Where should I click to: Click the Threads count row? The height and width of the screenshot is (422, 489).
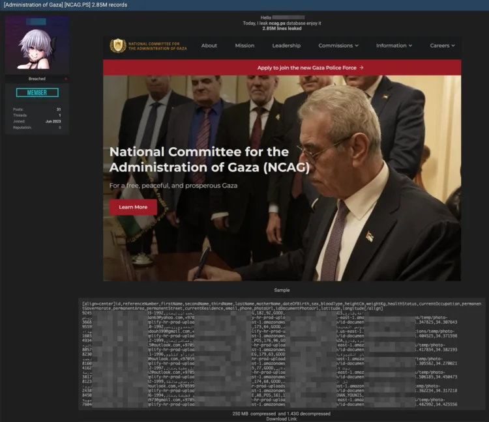coord(37,115)
